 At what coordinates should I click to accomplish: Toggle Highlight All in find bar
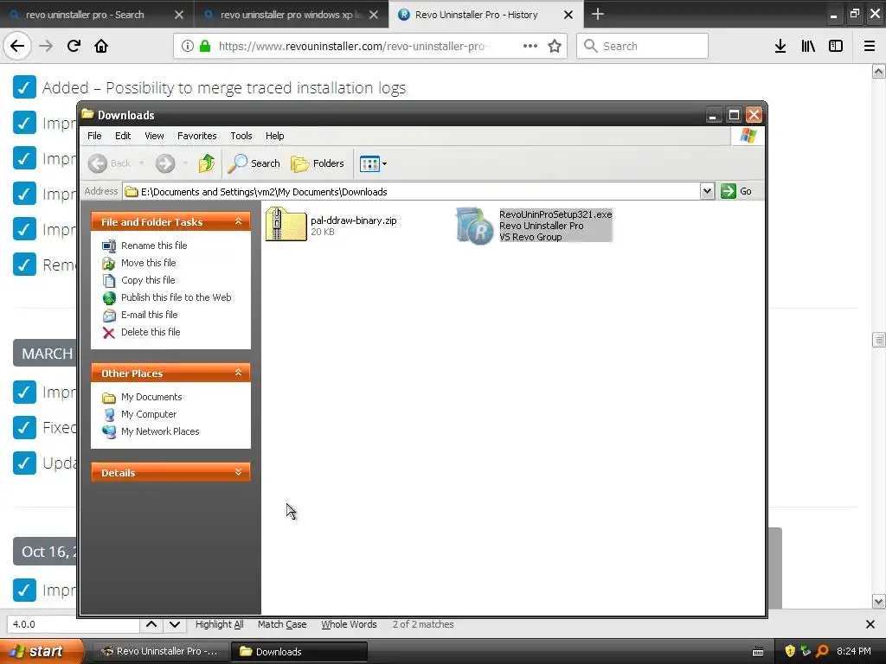(219, 624)
